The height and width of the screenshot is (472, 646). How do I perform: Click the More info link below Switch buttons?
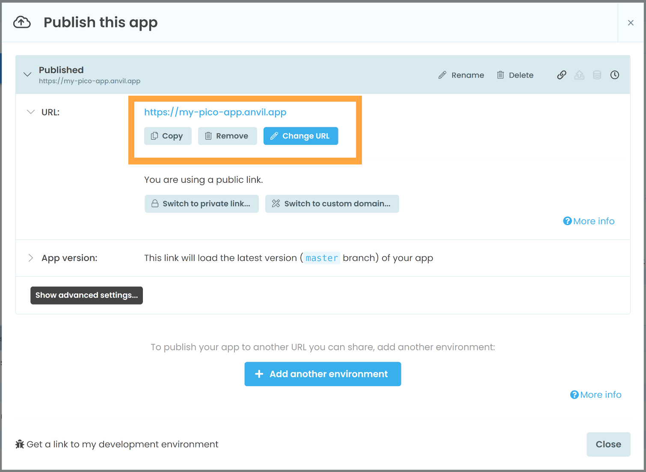click(589, 221)
